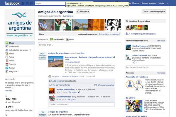Viewport: 176px width, 117px height.
Task: Open the tennis player photo thumbnail
Action: point(63,25)
